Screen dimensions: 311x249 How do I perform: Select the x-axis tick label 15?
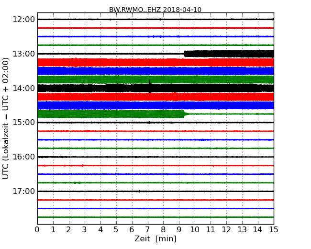274,230
